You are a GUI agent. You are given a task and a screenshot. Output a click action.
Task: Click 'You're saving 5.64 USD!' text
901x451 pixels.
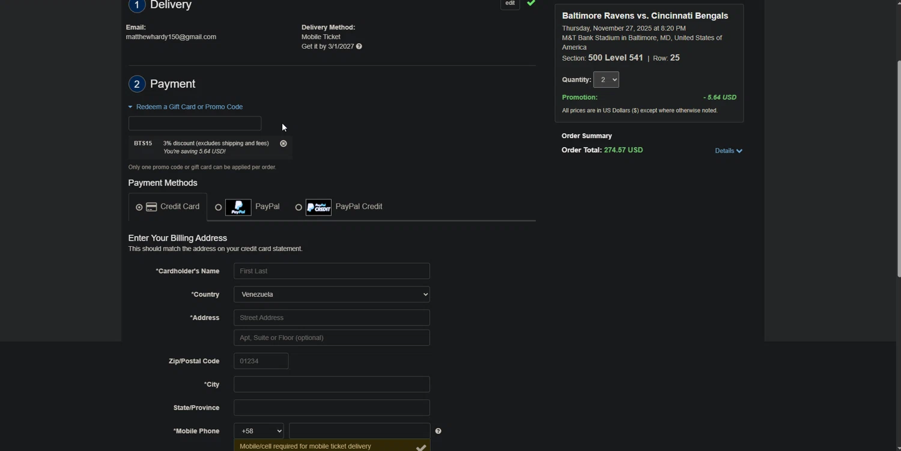pos(195,152)
